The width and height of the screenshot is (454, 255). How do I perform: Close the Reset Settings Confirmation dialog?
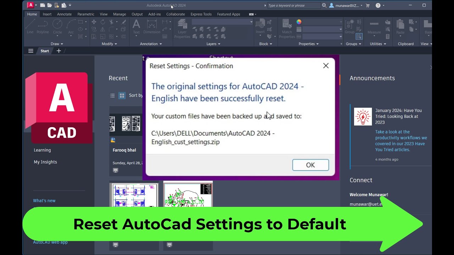[326, 66]
